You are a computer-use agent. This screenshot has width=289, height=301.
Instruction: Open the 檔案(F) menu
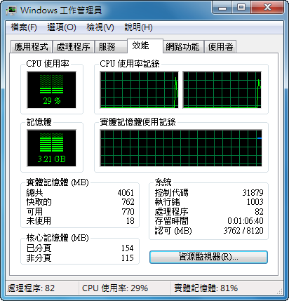pyautogui.click(x=24, y=27)
